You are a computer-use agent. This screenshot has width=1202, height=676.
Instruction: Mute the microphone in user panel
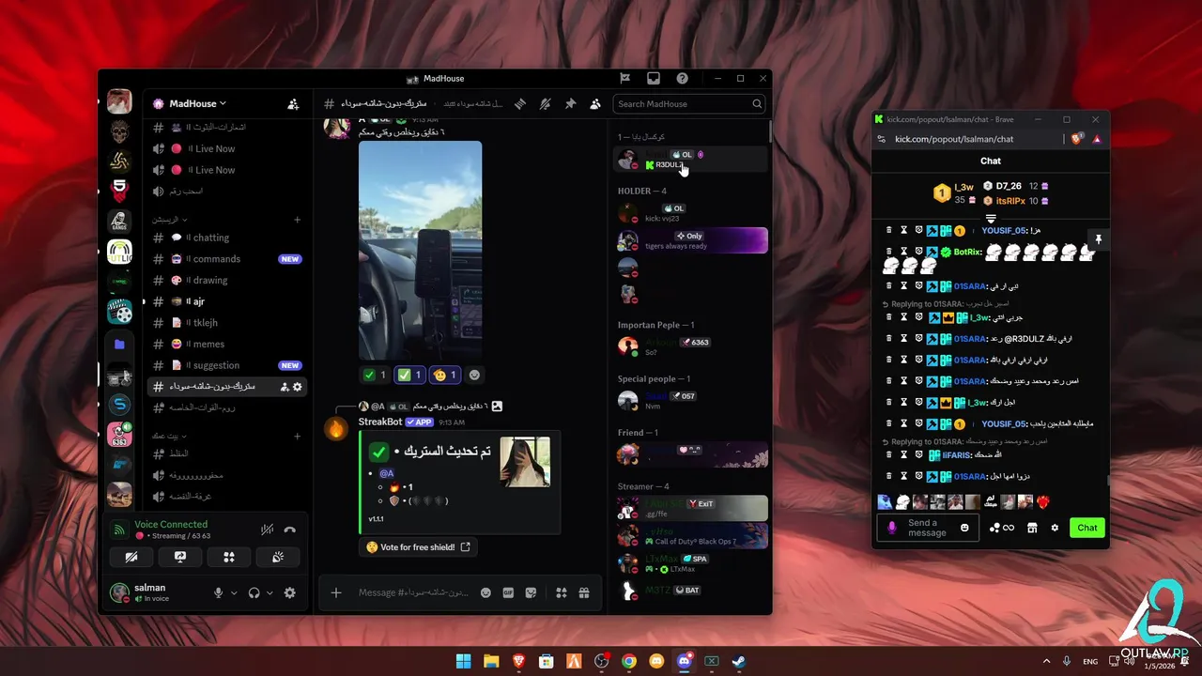pyautogui.click(x=219, y=593)
